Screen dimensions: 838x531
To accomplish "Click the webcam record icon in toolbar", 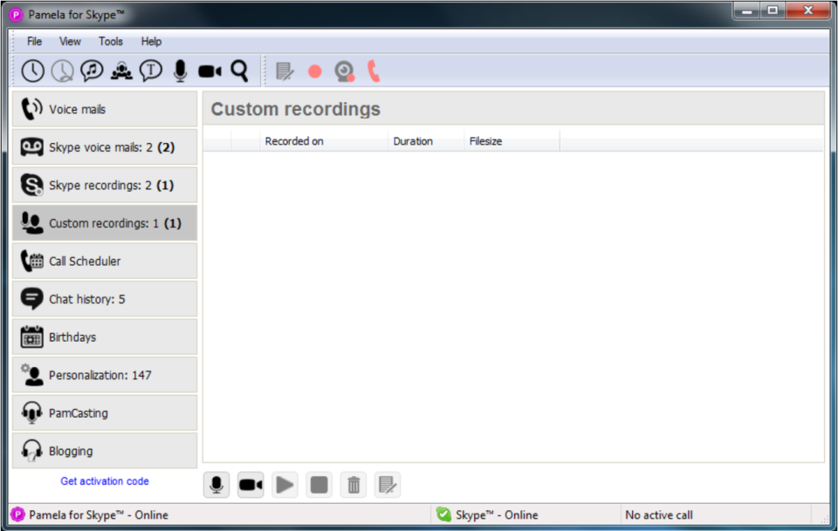I will click(x=345, y=71).
